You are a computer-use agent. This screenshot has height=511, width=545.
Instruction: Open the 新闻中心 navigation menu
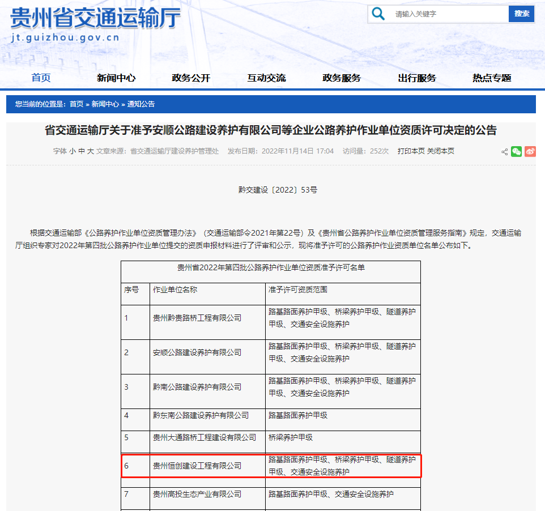[x=116, y=78]
